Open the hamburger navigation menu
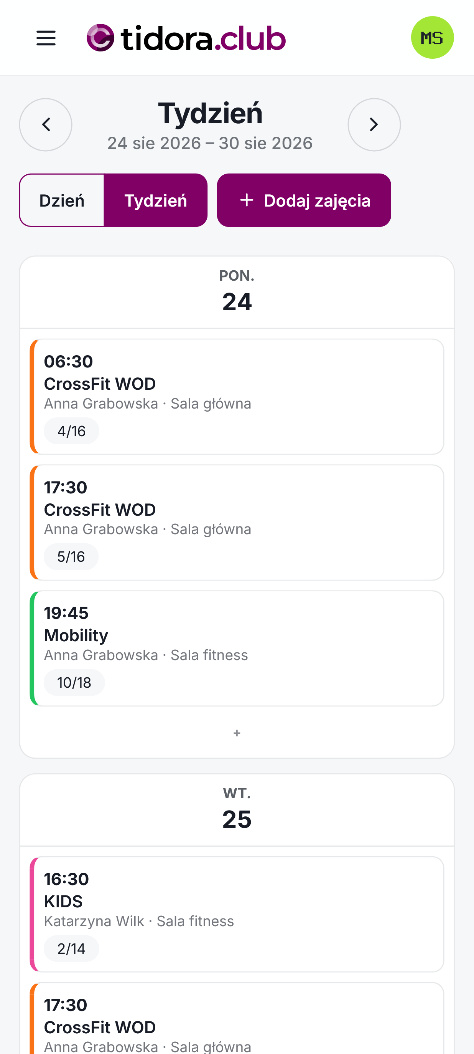Image resolution: width=474 pixels, height=1054 pixels. (x=46, y=38)
